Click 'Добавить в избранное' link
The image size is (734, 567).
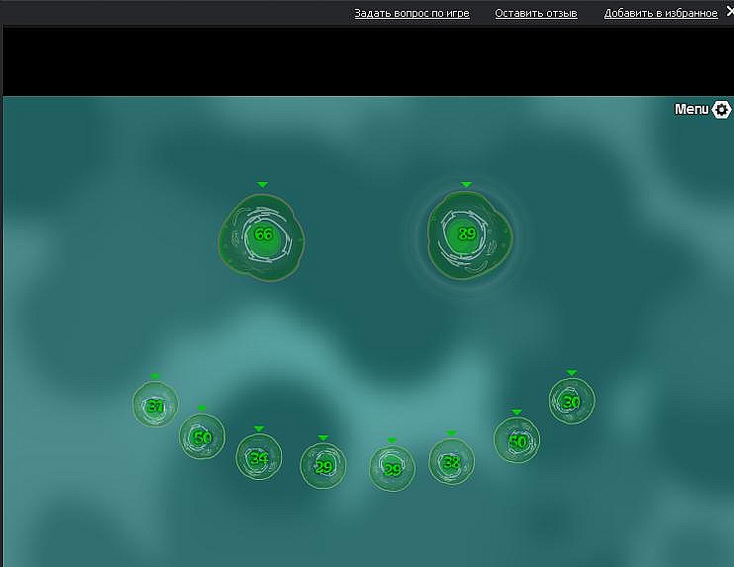click(x=661, y=13)
